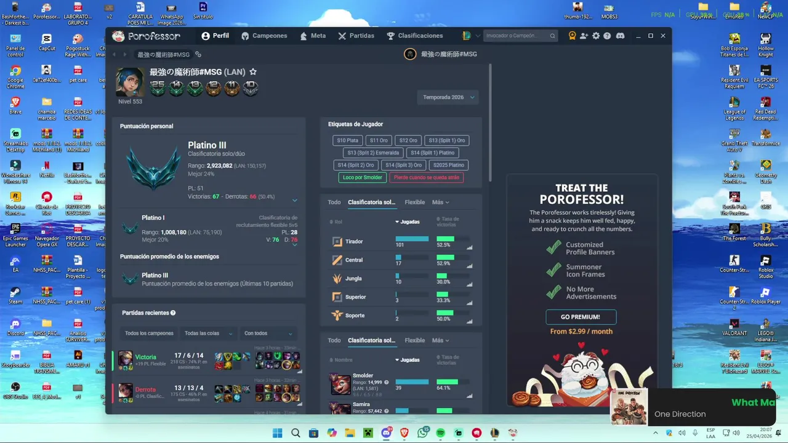Open Porofessor settings gear
788x443 pixels.
point(595,36)
